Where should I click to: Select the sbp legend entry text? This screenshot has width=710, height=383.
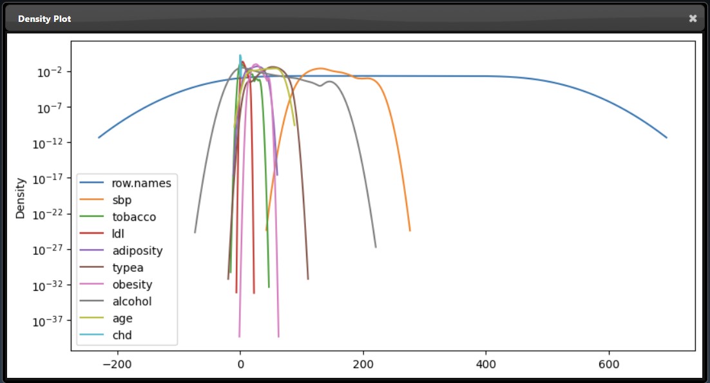coord(122,200)
